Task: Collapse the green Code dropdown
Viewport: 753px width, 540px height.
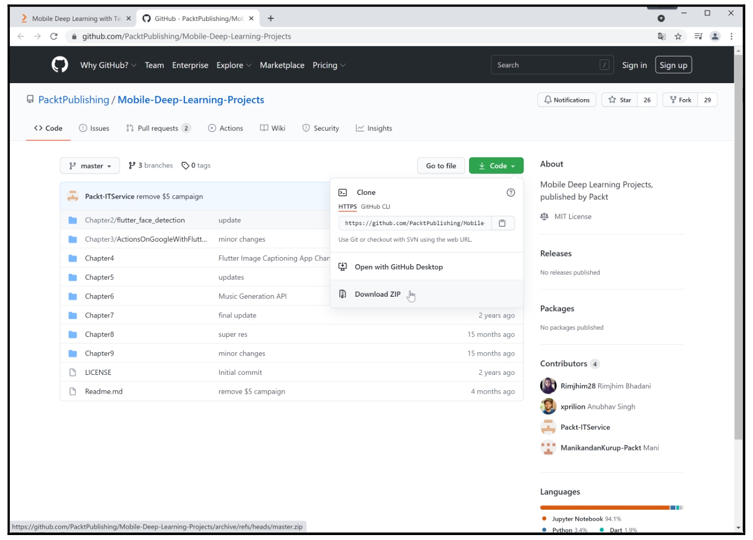Action: tap(496, 166)
